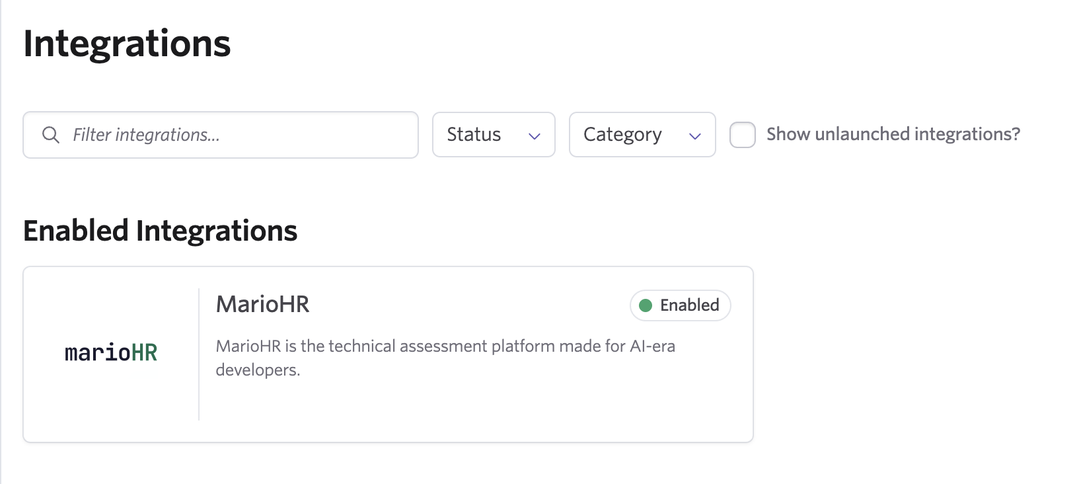Click the "Show unlaunched integrations?" label text
1077x484 pixels.
pos(893,134)
